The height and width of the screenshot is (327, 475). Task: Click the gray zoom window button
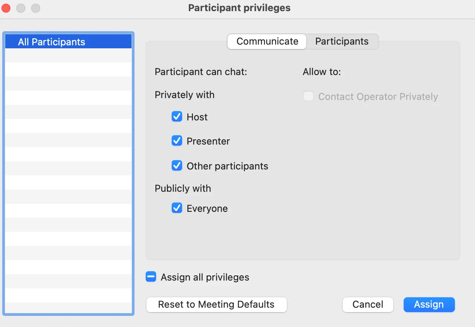click(x=35, y=8)
